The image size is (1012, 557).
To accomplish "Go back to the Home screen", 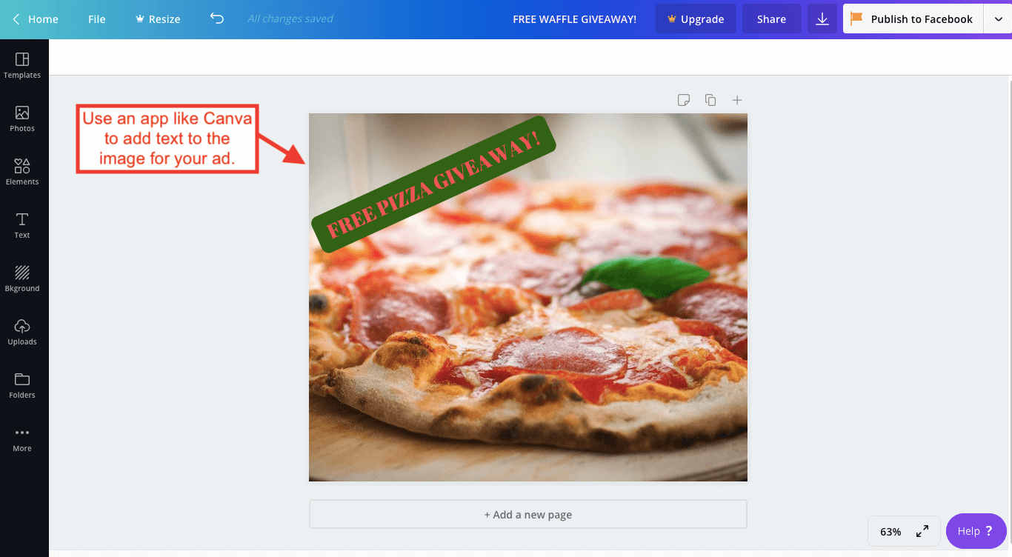I will pyautogui.click(x=33, y=19).
